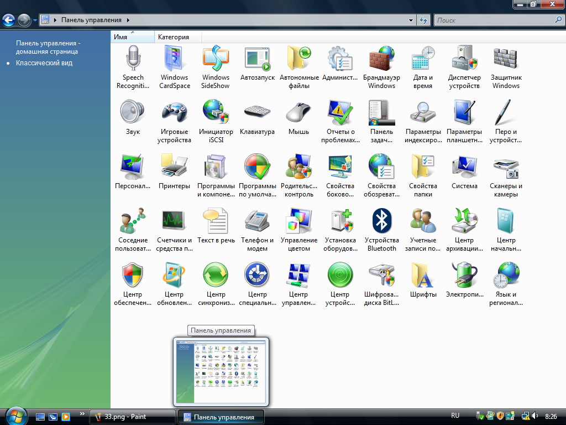The image size is (566, 425).
Task: Open Звук speaker icon
Action: (133, 112)
